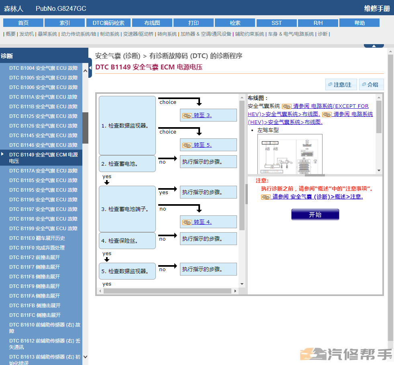The image size is (394, 365).
Task: Follow the 转至 4. link
Action: [x=202, y=222]
